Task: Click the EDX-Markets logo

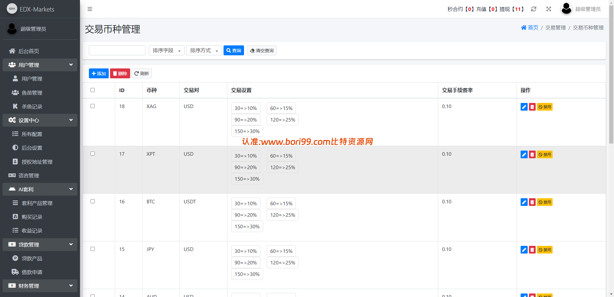Action: [12, 9]
